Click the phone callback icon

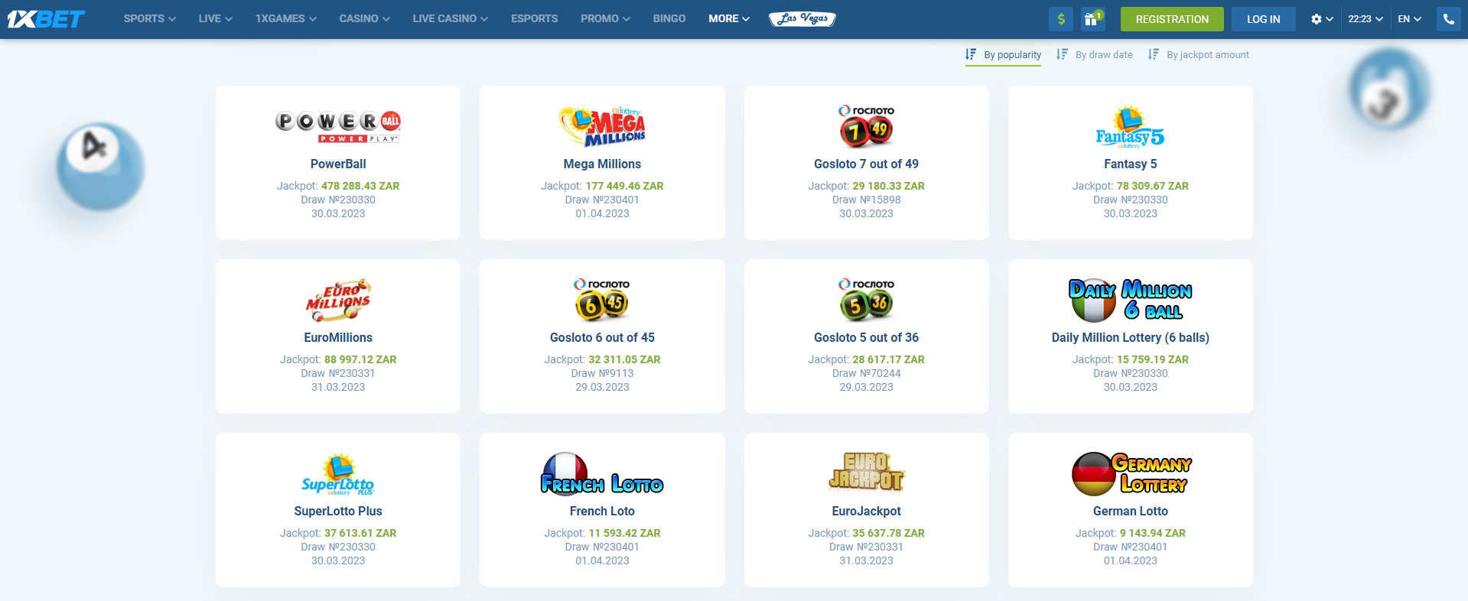pos(1449,19)
